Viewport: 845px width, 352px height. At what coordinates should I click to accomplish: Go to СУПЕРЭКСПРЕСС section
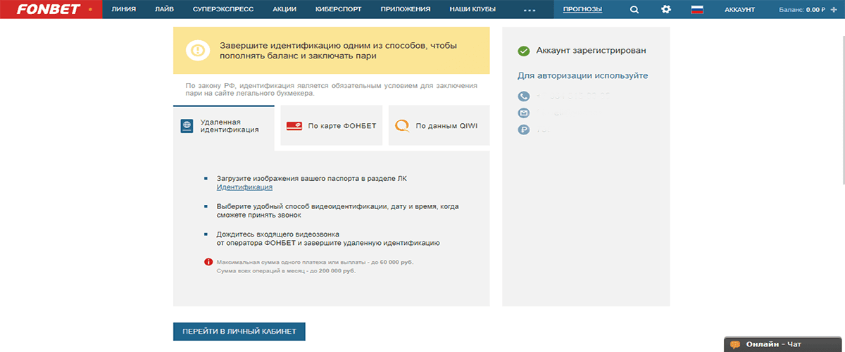223,10
